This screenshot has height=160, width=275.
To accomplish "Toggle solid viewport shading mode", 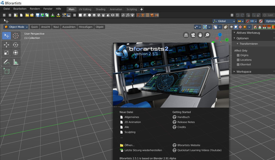I will (x=236, y=27).
